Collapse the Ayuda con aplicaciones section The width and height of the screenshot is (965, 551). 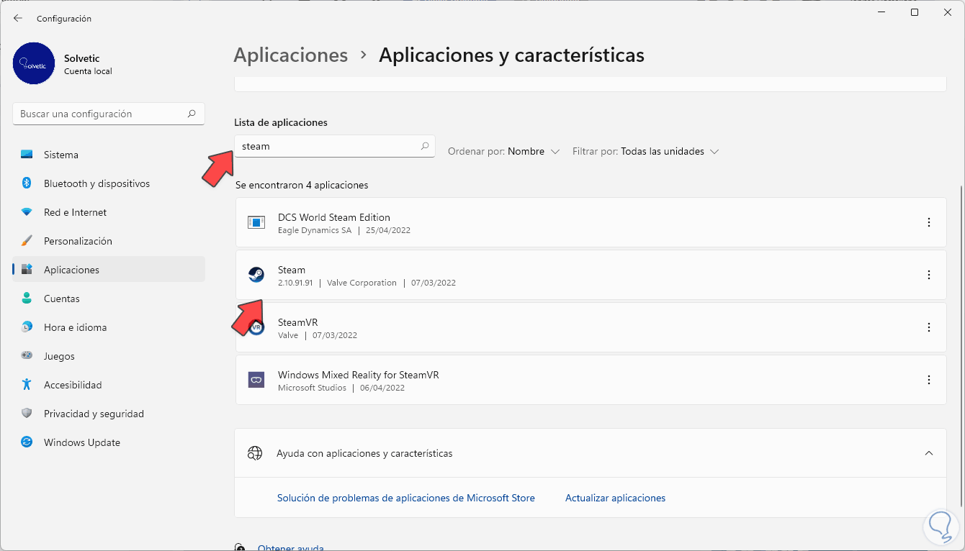929,453
